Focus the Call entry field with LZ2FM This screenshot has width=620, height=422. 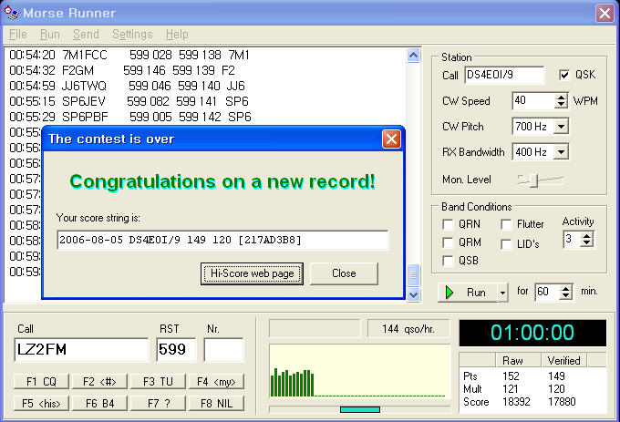coord(81,350)
